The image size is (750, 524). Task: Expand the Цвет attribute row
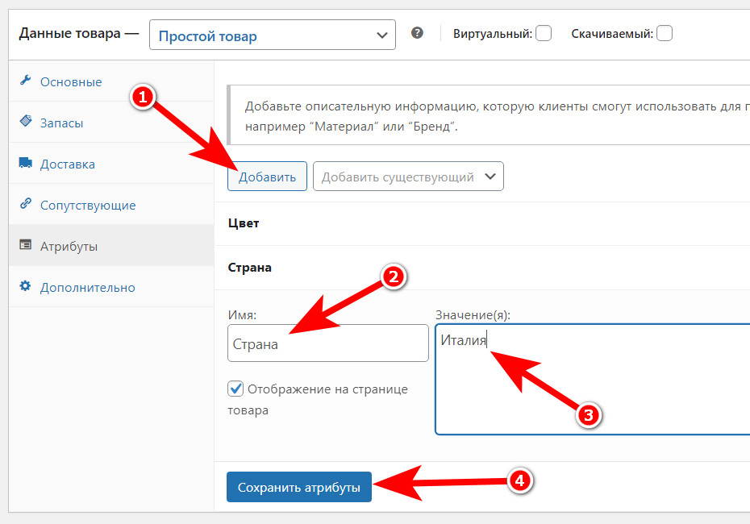coord(482,223)
